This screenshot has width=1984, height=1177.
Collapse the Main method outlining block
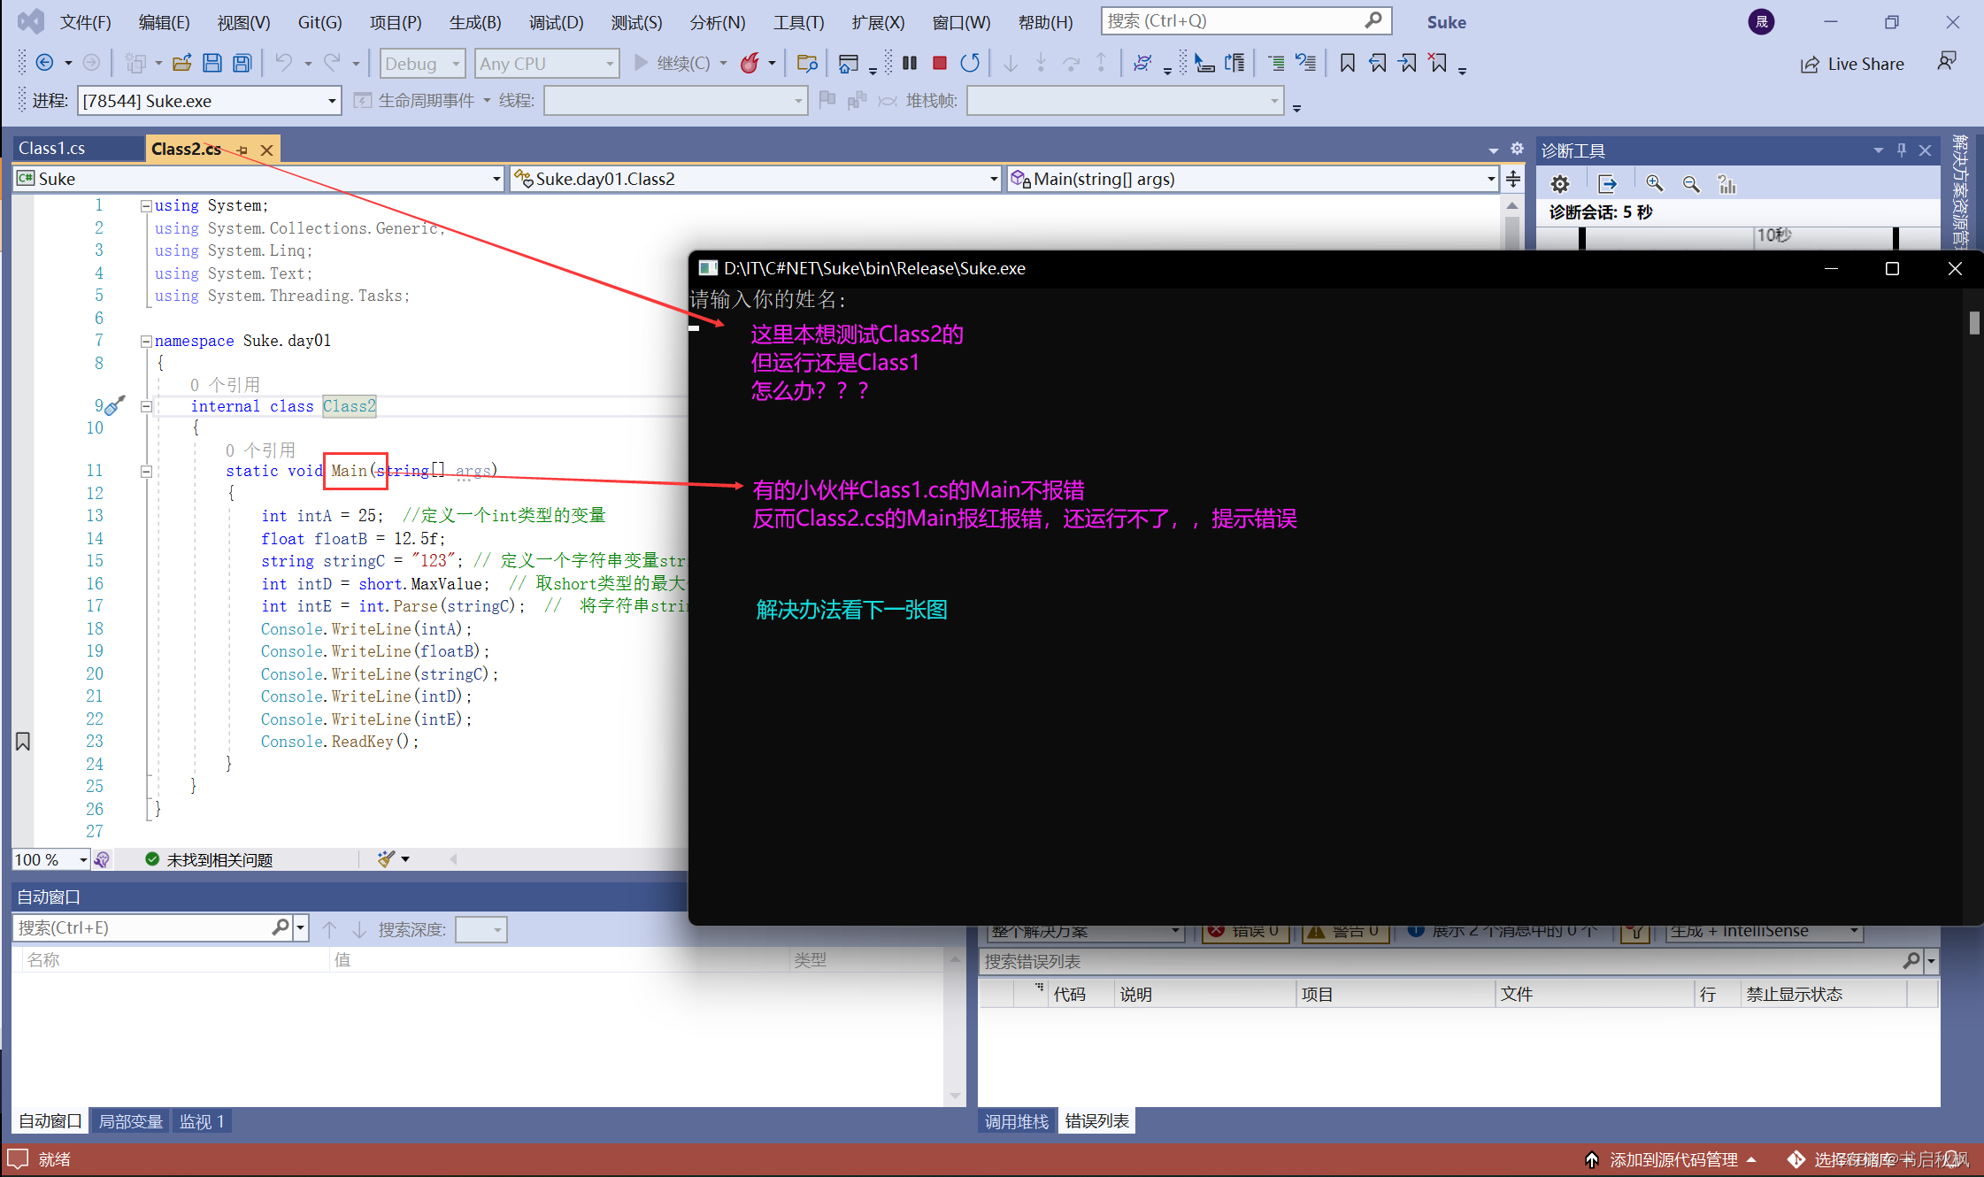146,471
